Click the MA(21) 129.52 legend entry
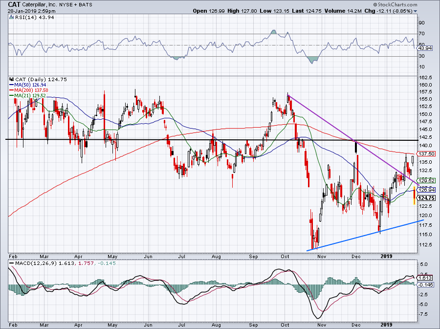 (x=27, y=96)
